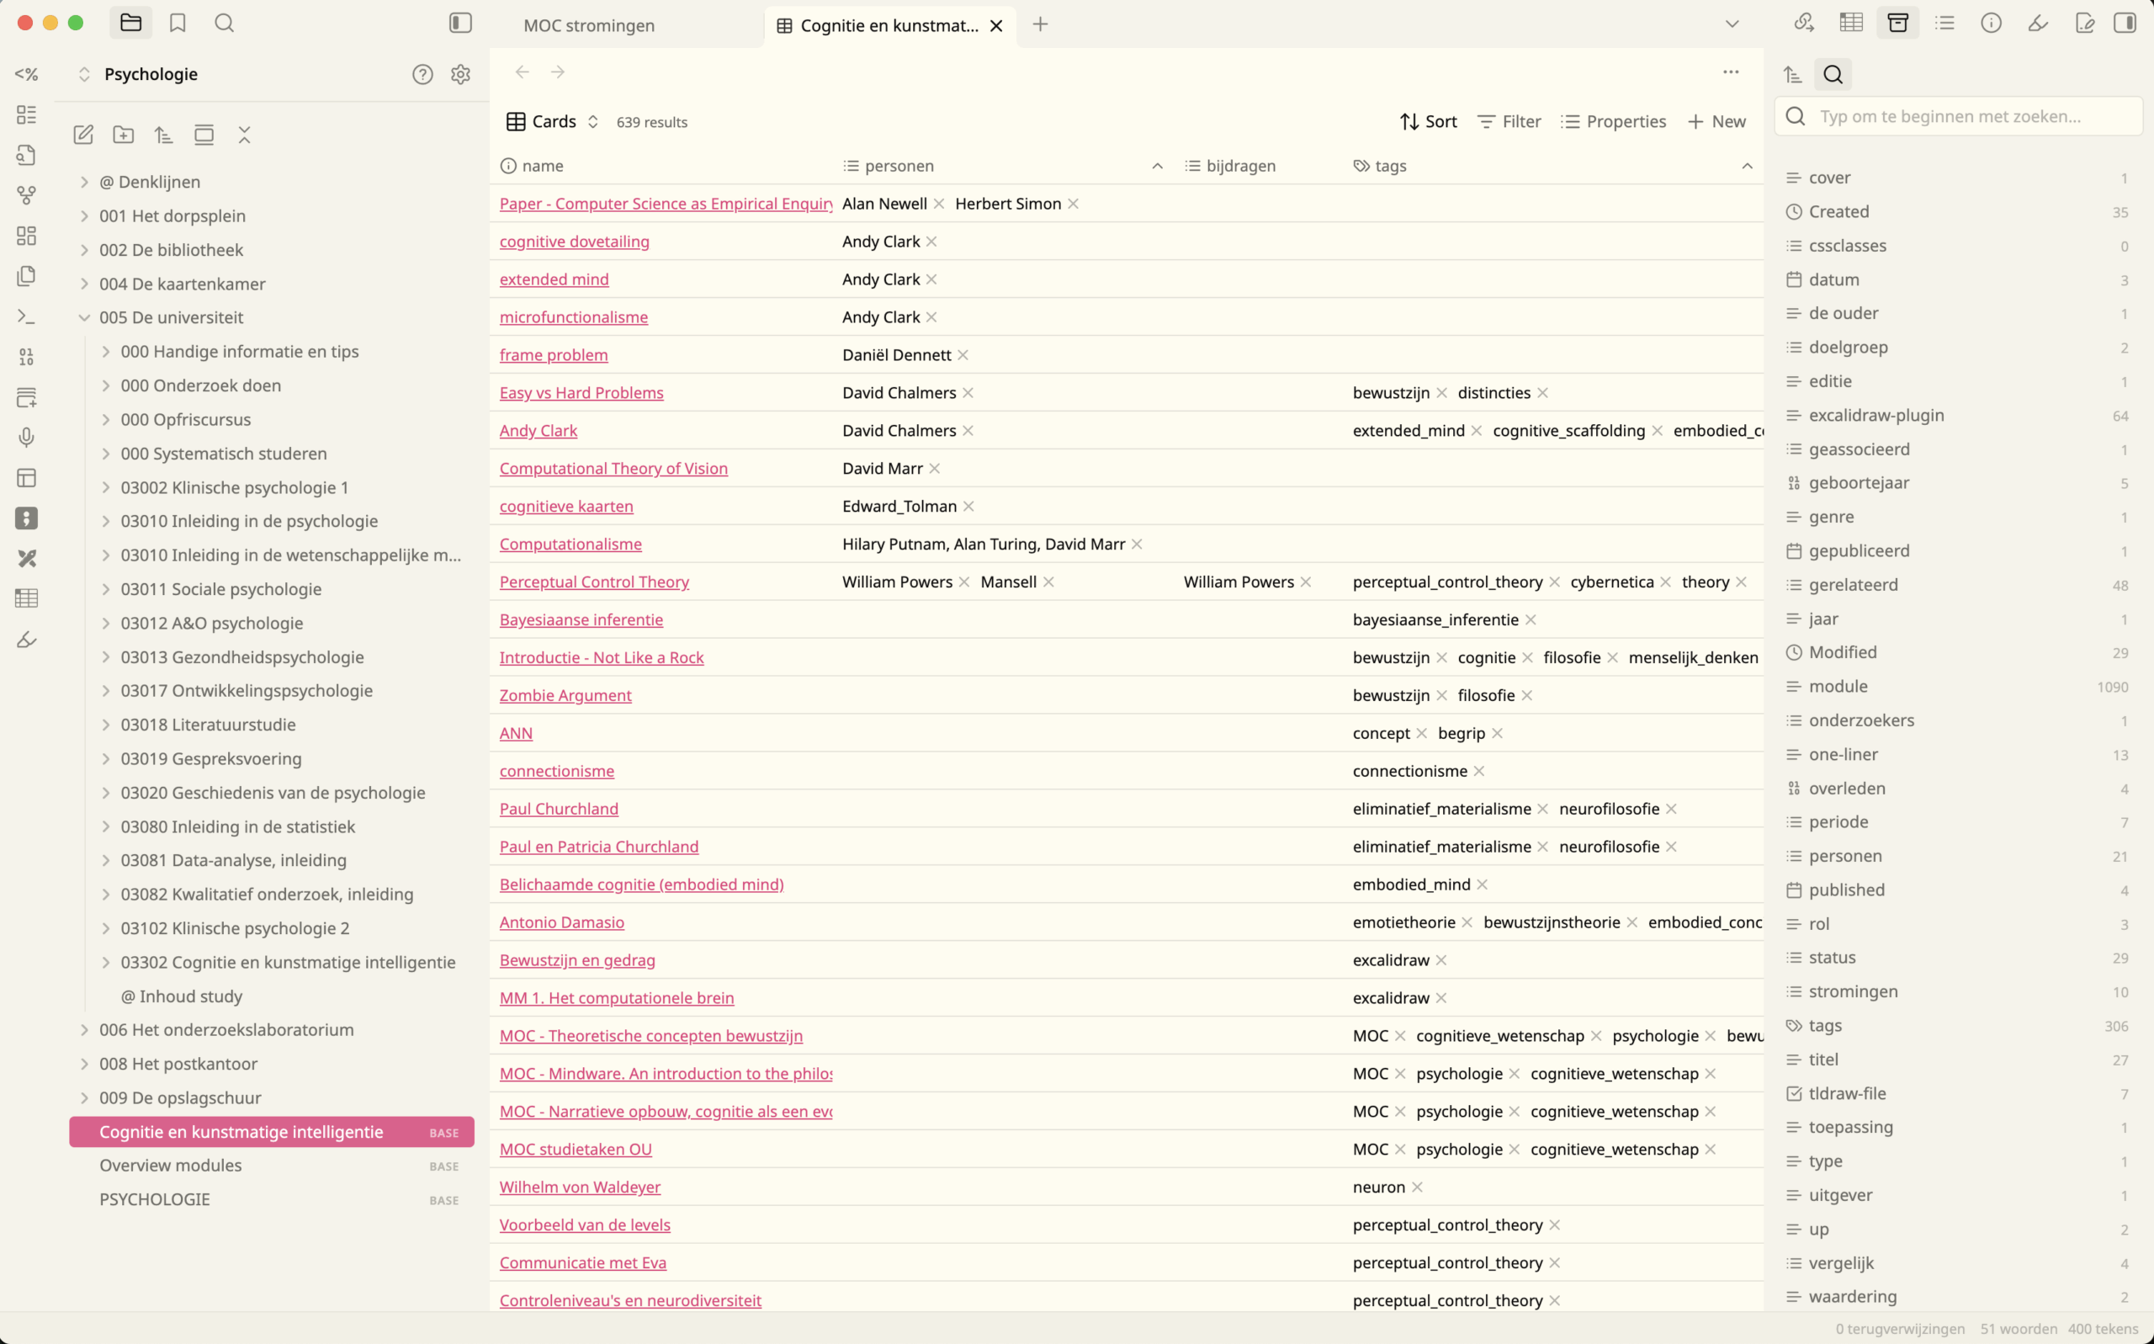
Task: Click 51 woorden in status bar
Action: 2019,1329
